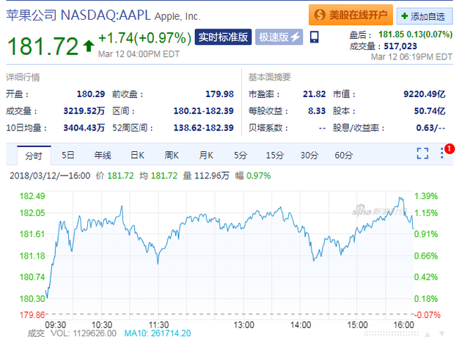The image size is (462, 337).
Task: Click the green up arrow indicator
Action: tap(89, 46)
